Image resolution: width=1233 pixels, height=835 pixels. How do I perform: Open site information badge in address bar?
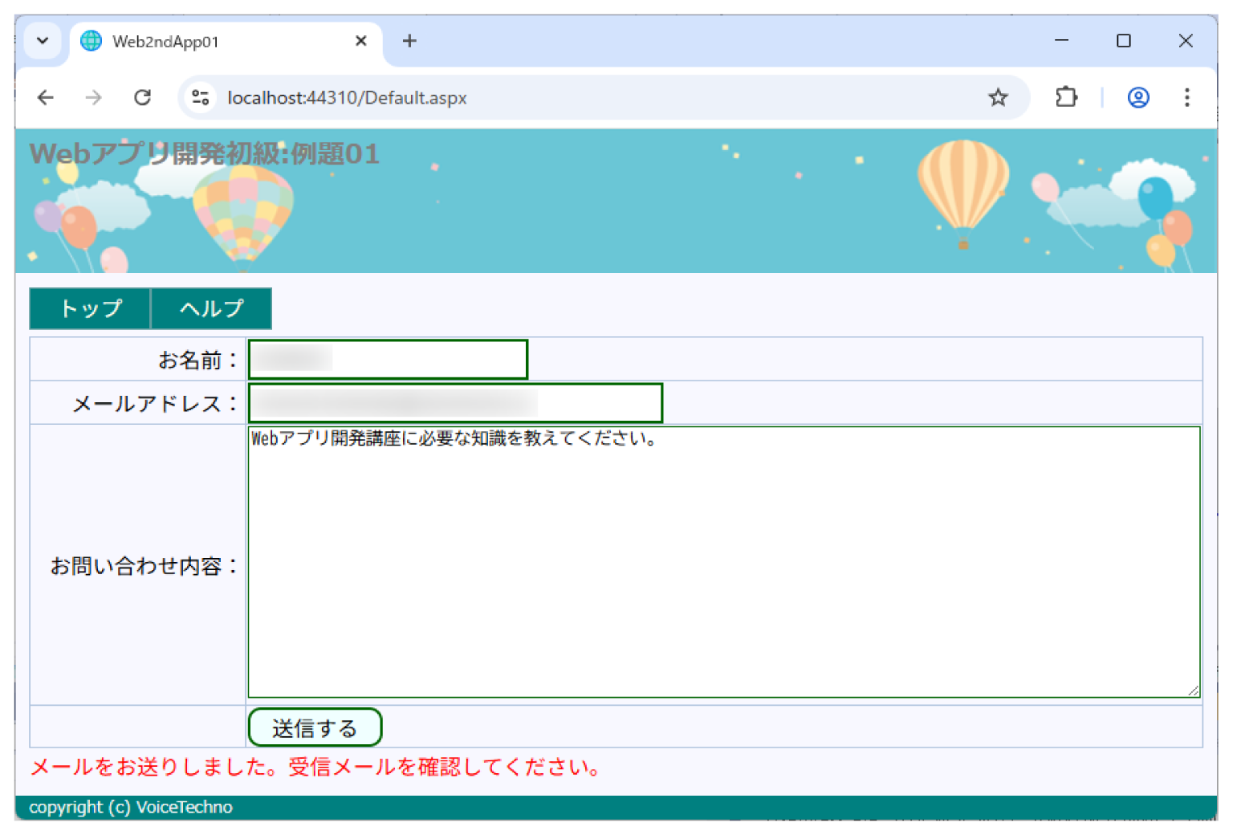[x=200, y=97]
